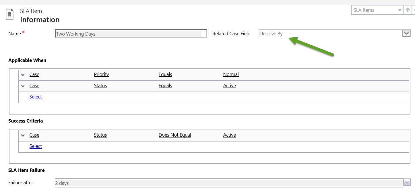Open the Failure after dropdown
The image size is (415, 190).
point(407,182)
